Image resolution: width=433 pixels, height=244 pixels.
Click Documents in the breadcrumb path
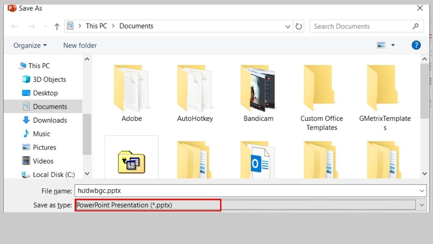click(136, 26)
